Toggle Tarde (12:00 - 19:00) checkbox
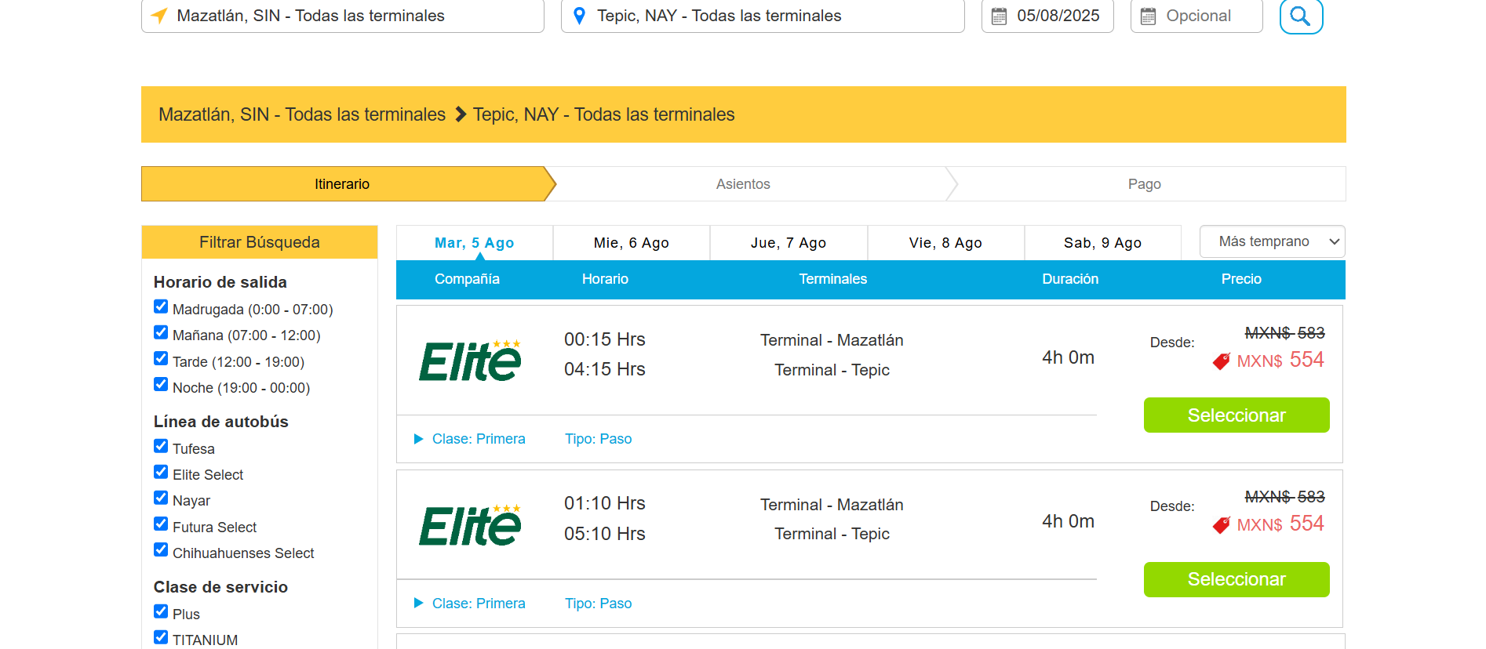 tap(161, 359)
